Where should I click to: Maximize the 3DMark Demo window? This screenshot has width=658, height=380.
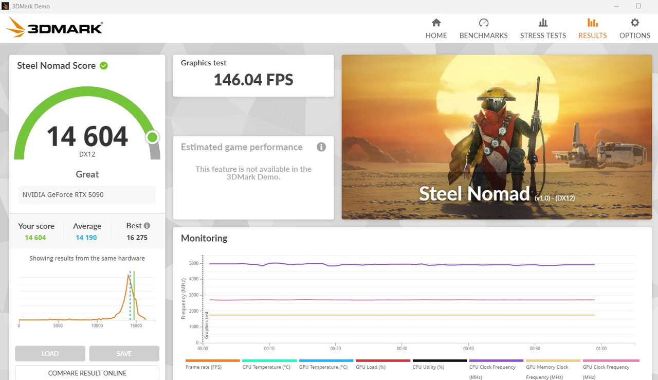coord(638,6)
